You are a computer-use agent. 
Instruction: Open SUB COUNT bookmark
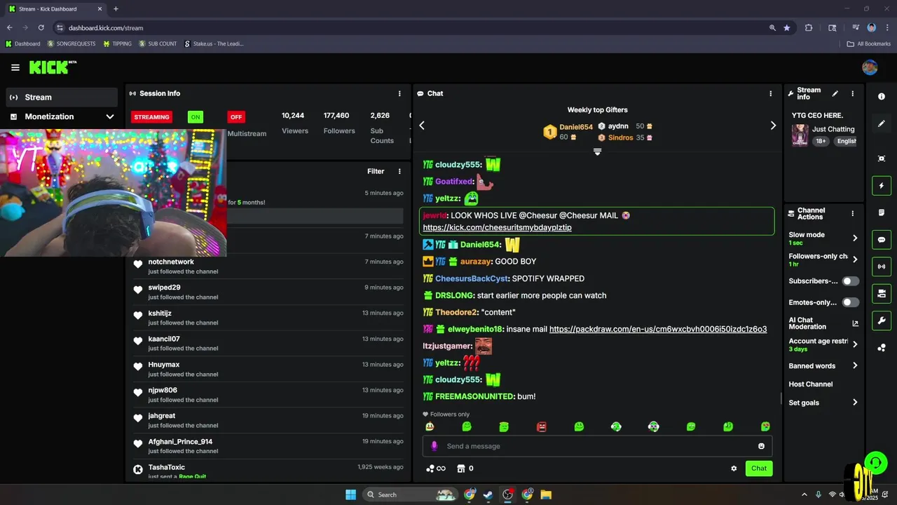[158, 43]
